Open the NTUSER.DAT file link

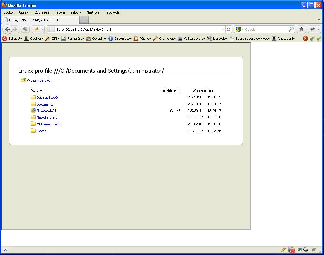[47, 110]
